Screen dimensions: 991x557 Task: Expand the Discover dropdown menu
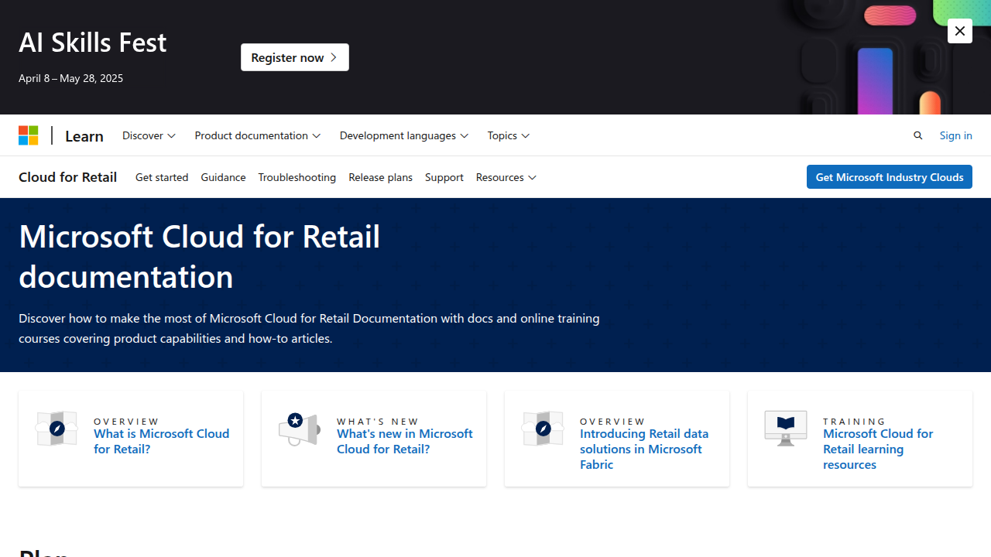tap(149, 135)
